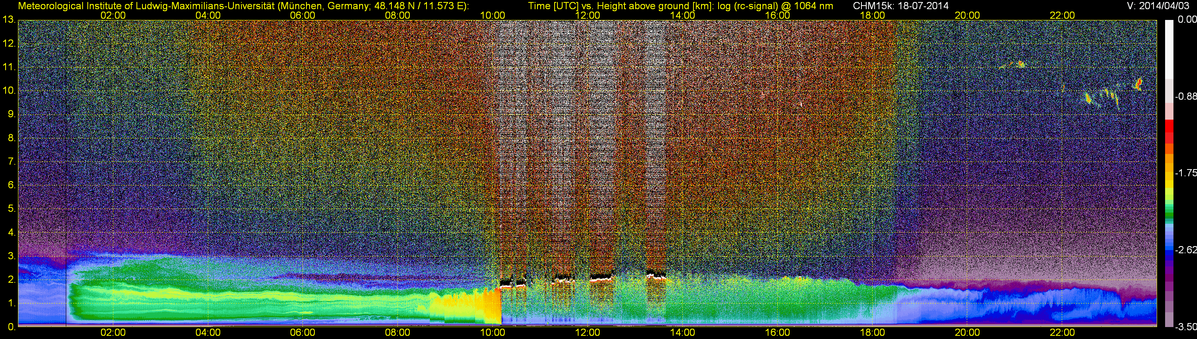Click the -1.75 colorbar value
This screenshot has width=1197, height=339.
pyautogui.click(x=1186, y=173)
